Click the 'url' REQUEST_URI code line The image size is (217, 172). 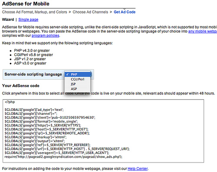pos(67,149)
